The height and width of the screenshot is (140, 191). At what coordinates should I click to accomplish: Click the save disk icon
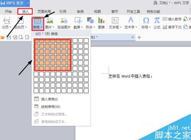coord(9,37)
